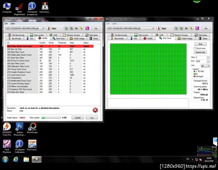Click camera icon in right HD Tune toolbar
The image size is (218, 170).
tap(186, 28)
